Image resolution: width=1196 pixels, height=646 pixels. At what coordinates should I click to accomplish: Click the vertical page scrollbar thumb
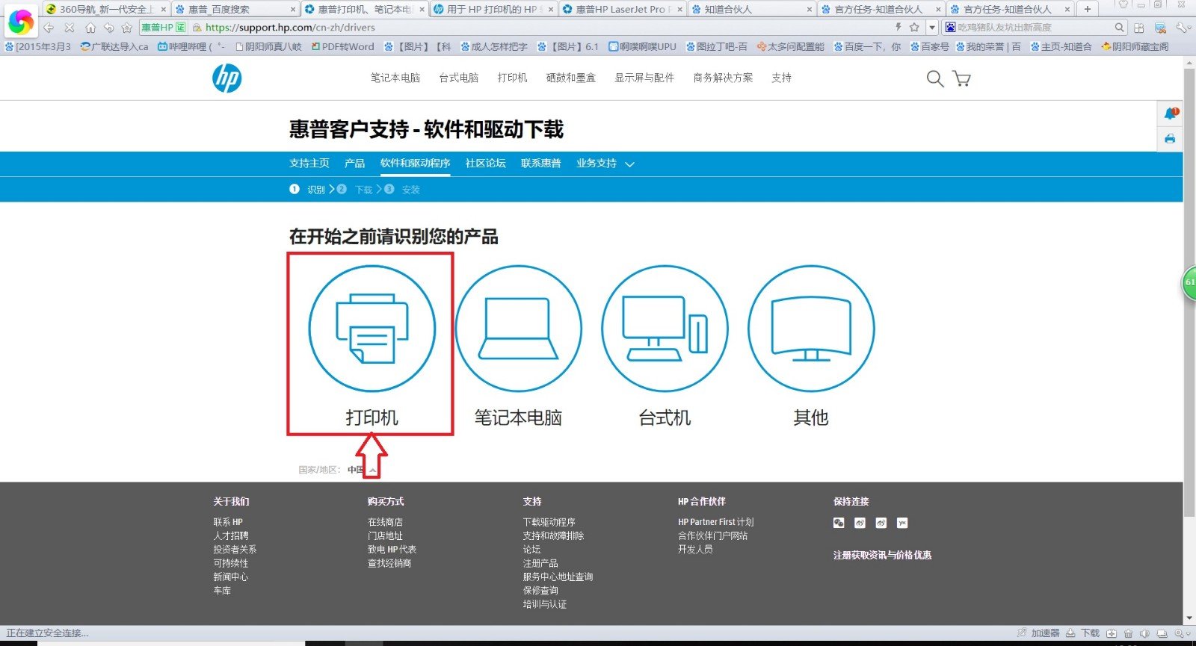pyautogui.click(x=1189, y=291)
